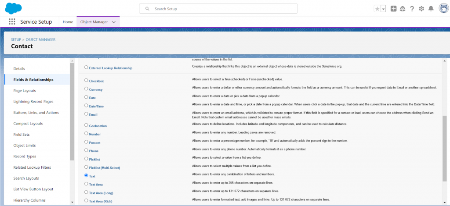Screen dimensions: 450x206
Task: Open Page Layouts in the sidebar
Action: point(25,91)
